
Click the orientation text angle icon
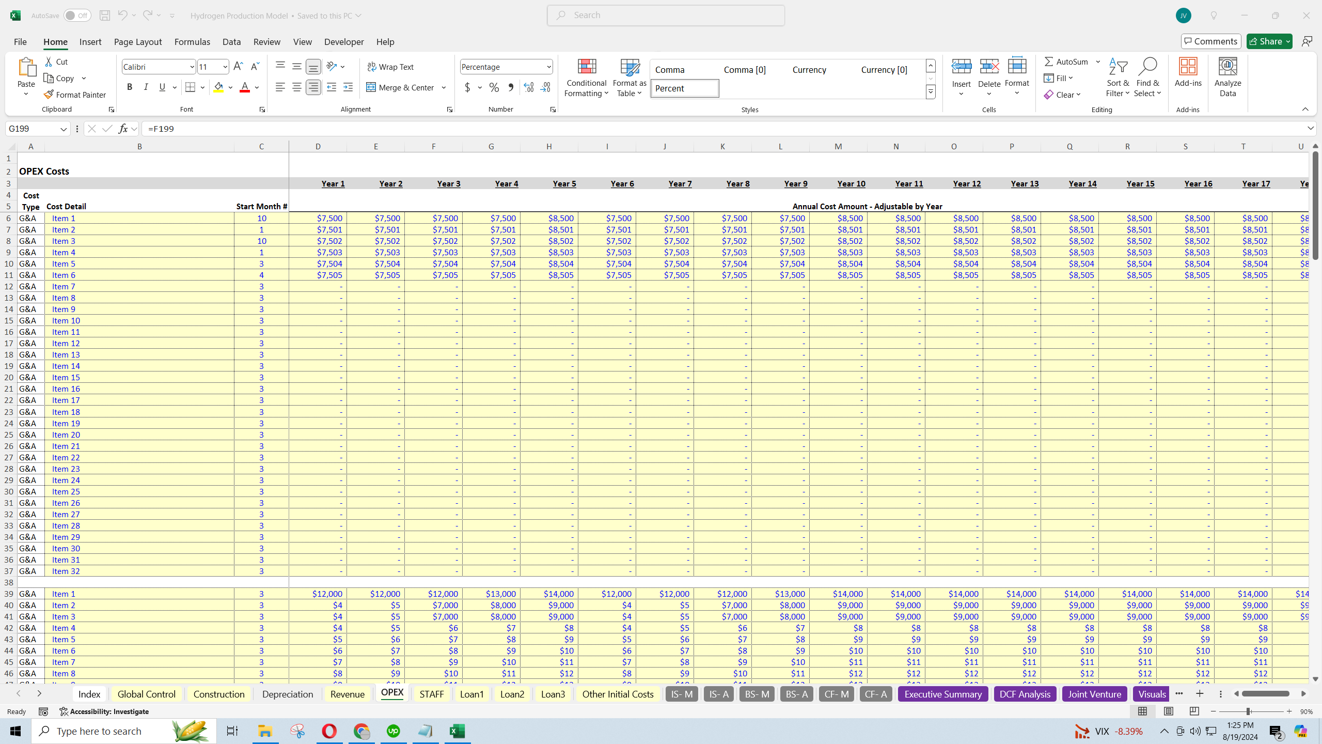tap(332, 67)
